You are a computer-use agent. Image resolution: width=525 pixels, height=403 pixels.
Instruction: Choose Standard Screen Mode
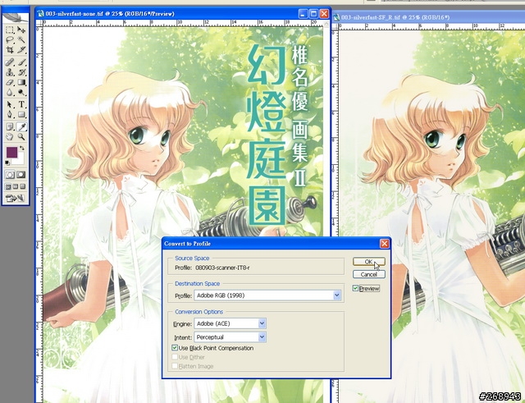click(x=9, y=186)
